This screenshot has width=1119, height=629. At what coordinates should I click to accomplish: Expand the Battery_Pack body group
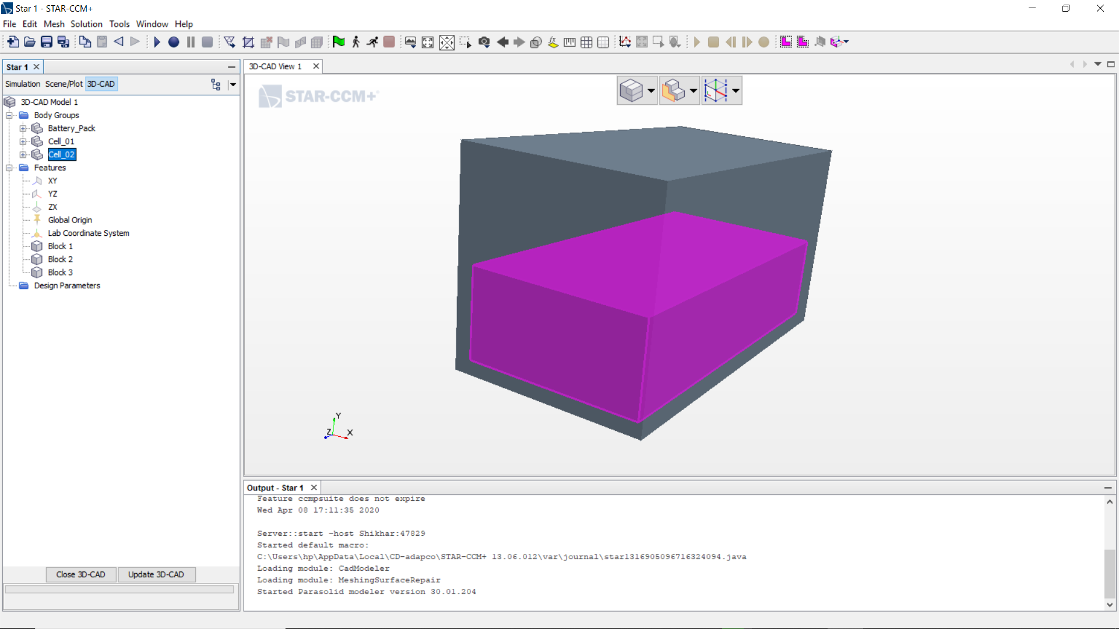pos(23,128)
